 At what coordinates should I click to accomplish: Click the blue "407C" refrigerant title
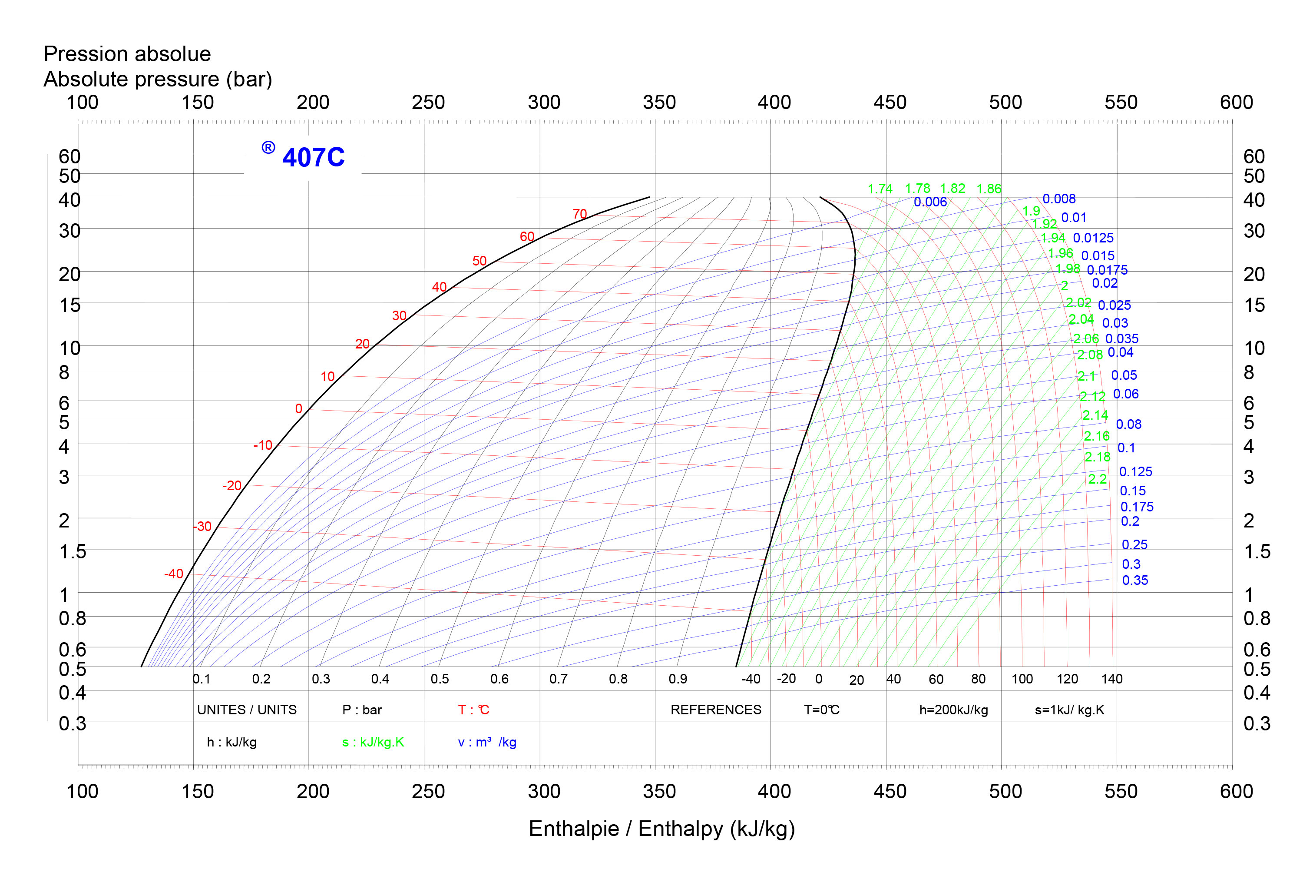tap(314, 157)
